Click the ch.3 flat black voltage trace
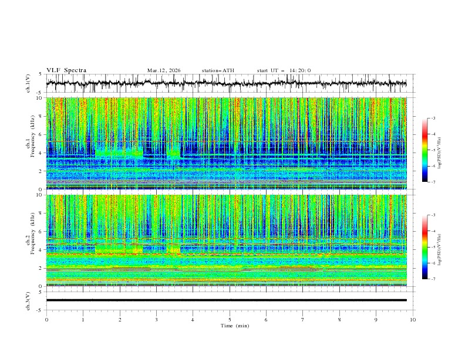The width and height of the screenshot is (465, 359). 226,300
